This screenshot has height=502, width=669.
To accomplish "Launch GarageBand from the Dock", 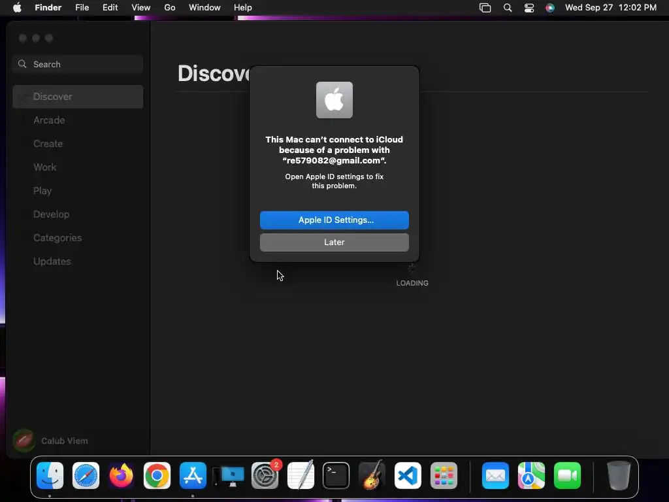I will tap(372, 475).
